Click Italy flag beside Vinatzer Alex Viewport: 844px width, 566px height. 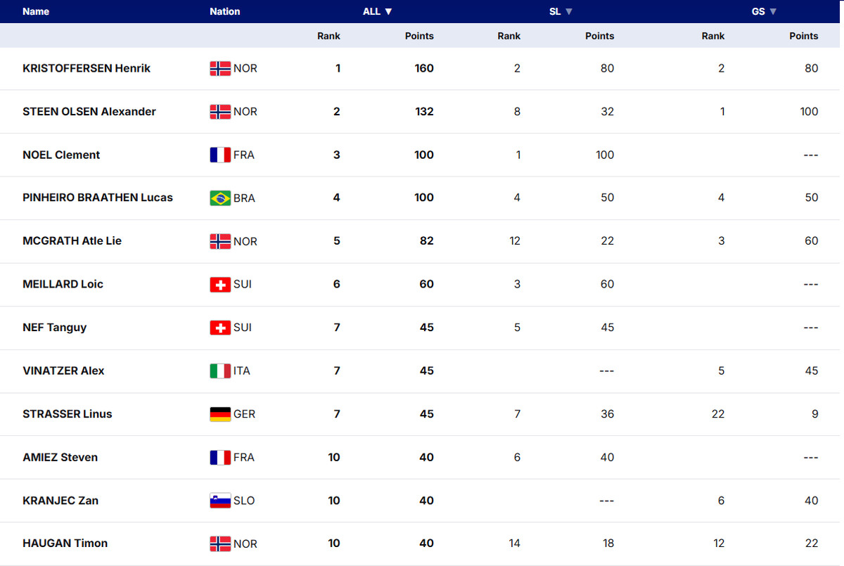[x=220, y=371]
